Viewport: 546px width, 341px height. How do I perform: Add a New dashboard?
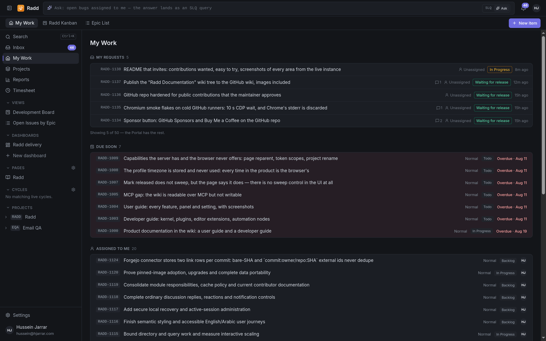pyautogui.click(x=41, y=155)
